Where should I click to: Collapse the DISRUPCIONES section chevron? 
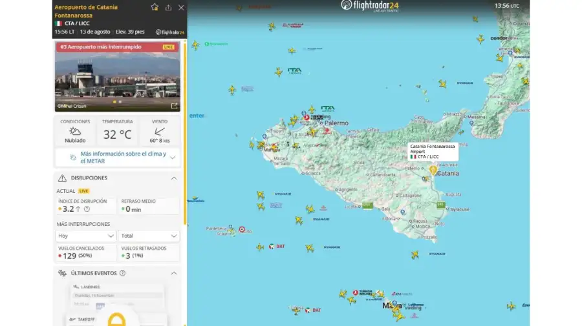click(174, 178)
